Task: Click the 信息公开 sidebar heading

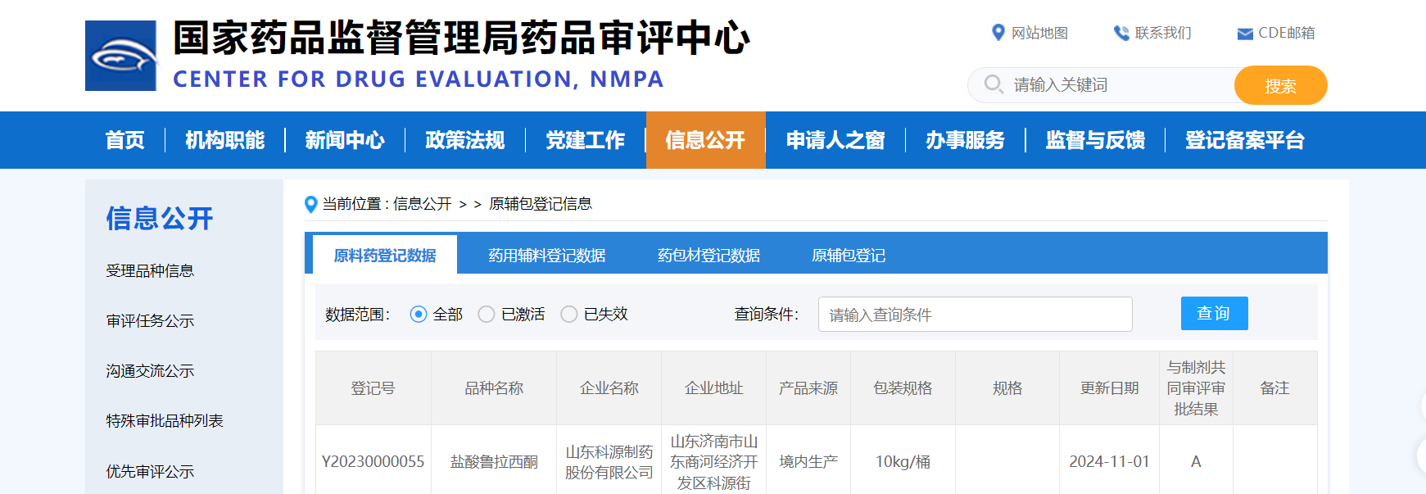Action: 160,218
